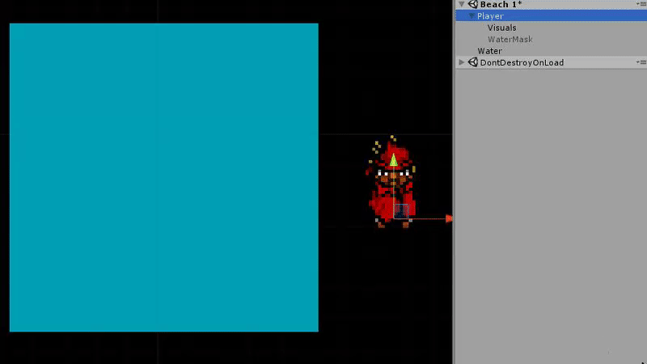The height and width of the screenshot is (364, 647).
Task: Select the DontDestroyOnLoad scene header
Action: tap(522, 63)
